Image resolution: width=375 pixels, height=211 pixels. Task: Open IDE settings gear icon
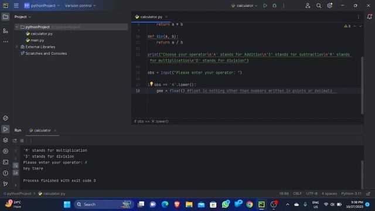pos(330,5)
